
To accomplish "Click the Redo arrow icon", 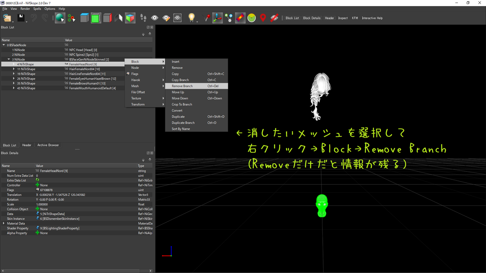I will pyautogui.click(x=45, y=18).
